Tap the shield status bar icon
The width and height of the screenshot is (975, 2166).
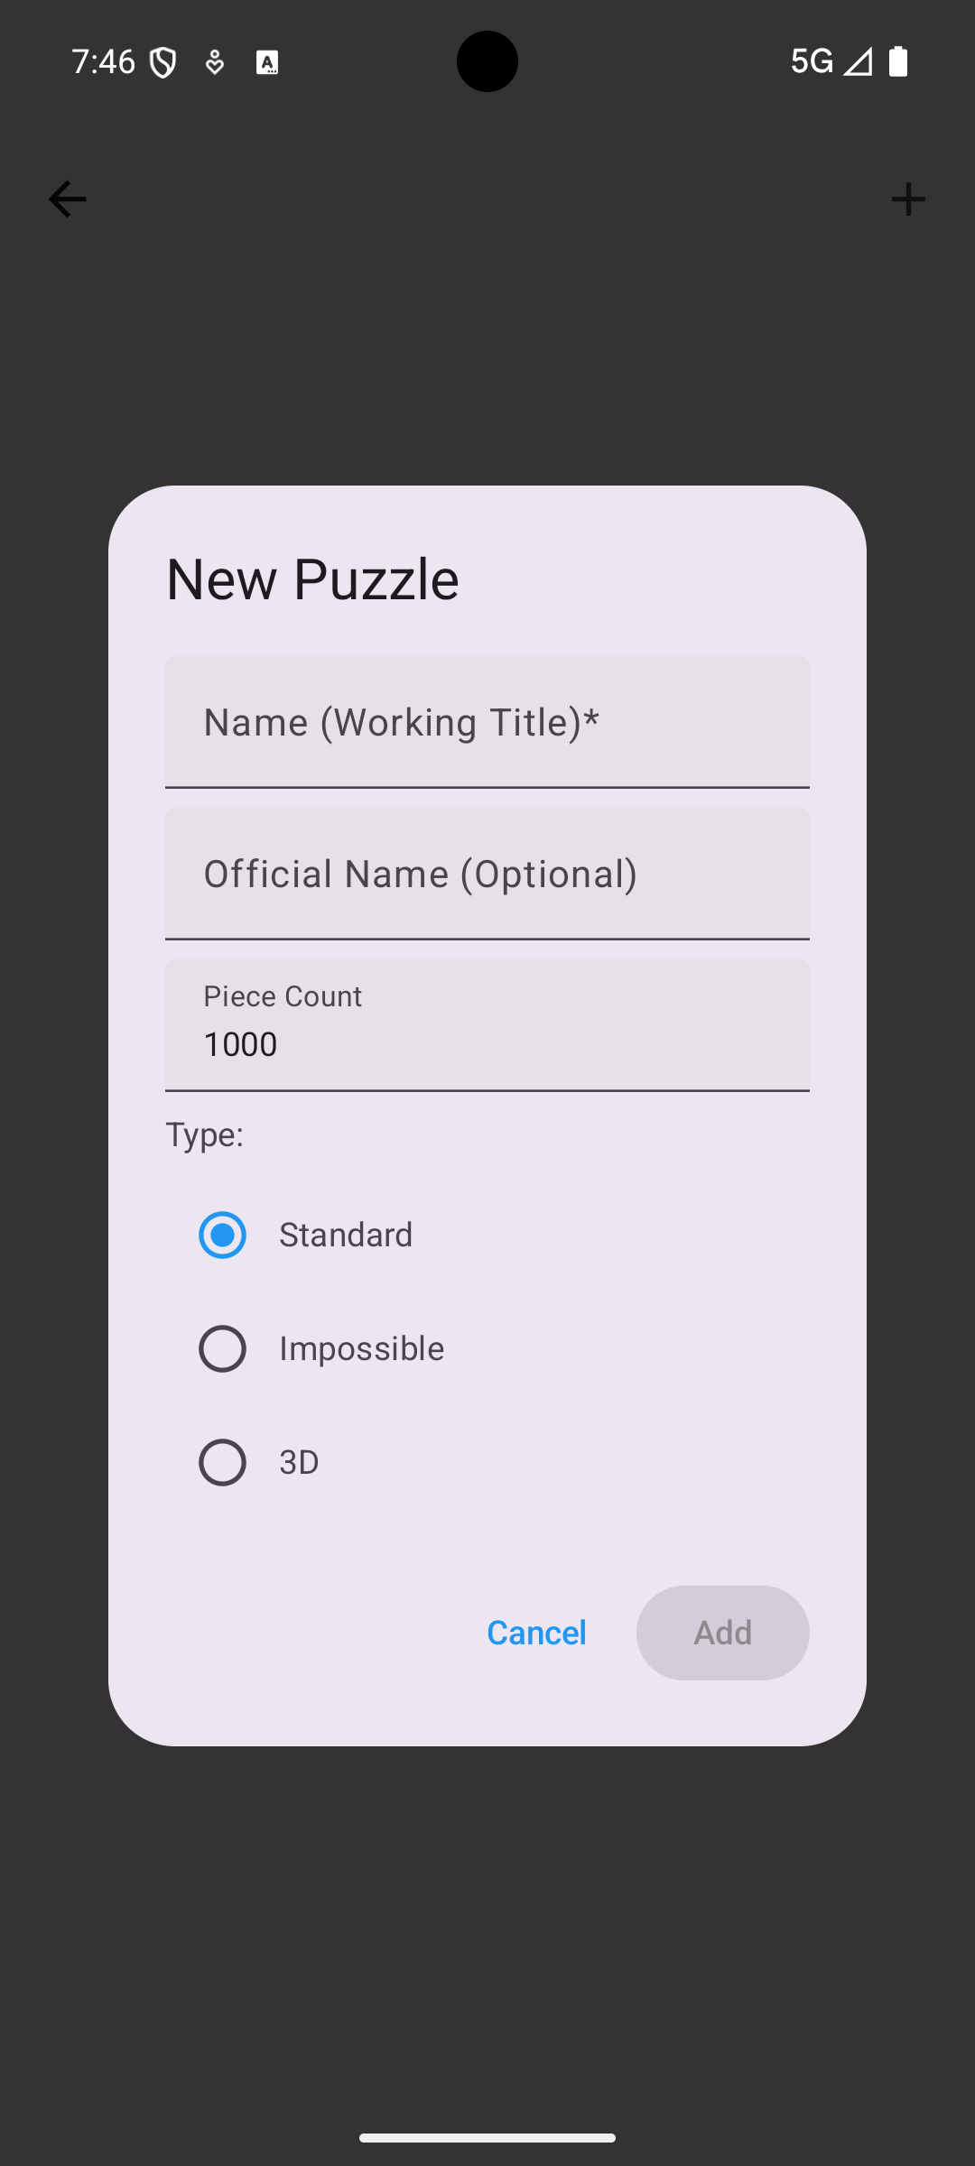(163, 62)
